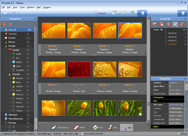Click the CD burn icon in toolbar
Screen dimensions: 188x136
114,13
